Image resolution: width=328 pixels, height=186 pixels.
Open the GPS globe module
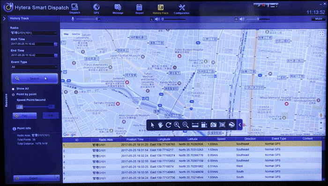(x=96, y=9)
